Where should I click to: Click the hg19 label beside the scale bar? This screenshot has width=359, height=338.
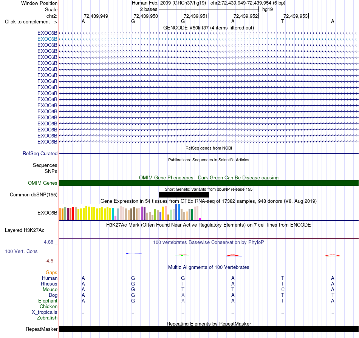pos(268,9)
